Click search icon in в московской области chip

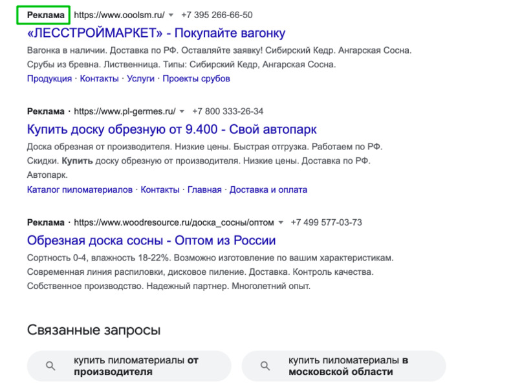click(265, 366)
